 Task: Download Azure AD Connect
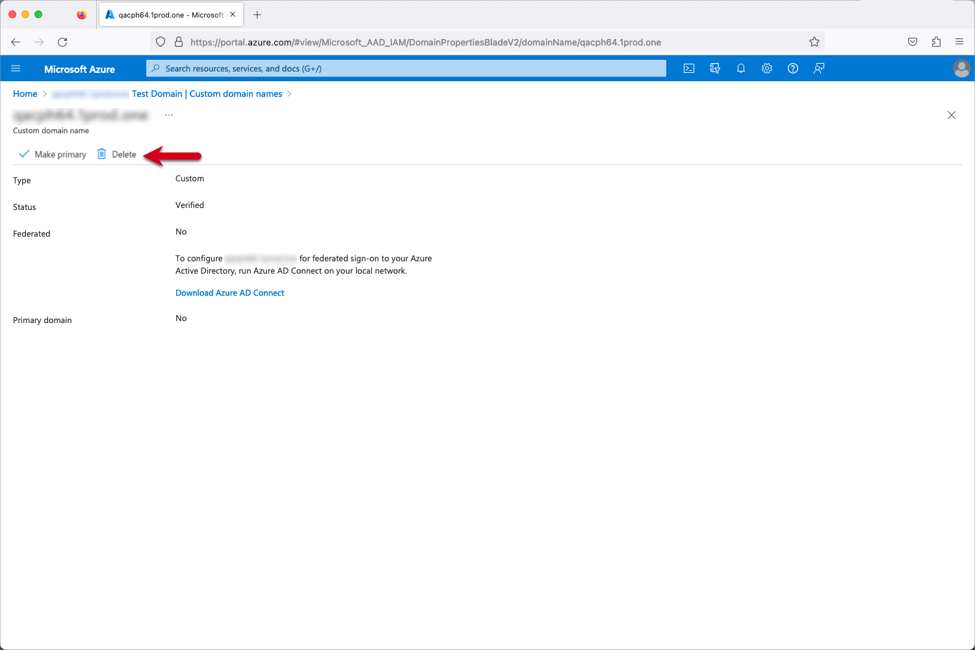(x=229, y=292)
